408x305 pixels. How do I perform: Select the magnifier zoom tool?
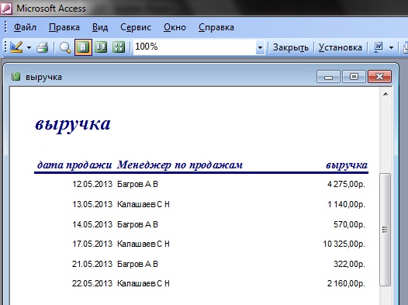pos(65,47)
